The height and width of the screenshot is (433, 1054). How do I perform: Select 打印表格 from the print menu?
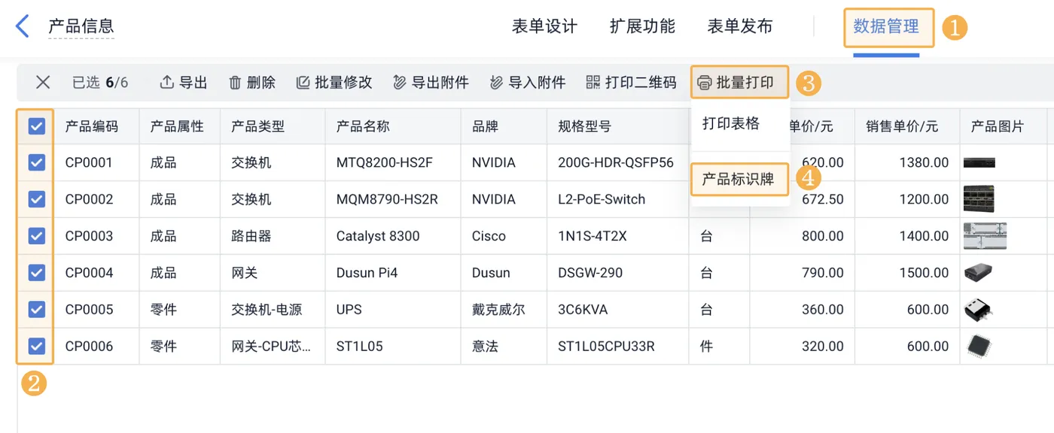point(731,124)
